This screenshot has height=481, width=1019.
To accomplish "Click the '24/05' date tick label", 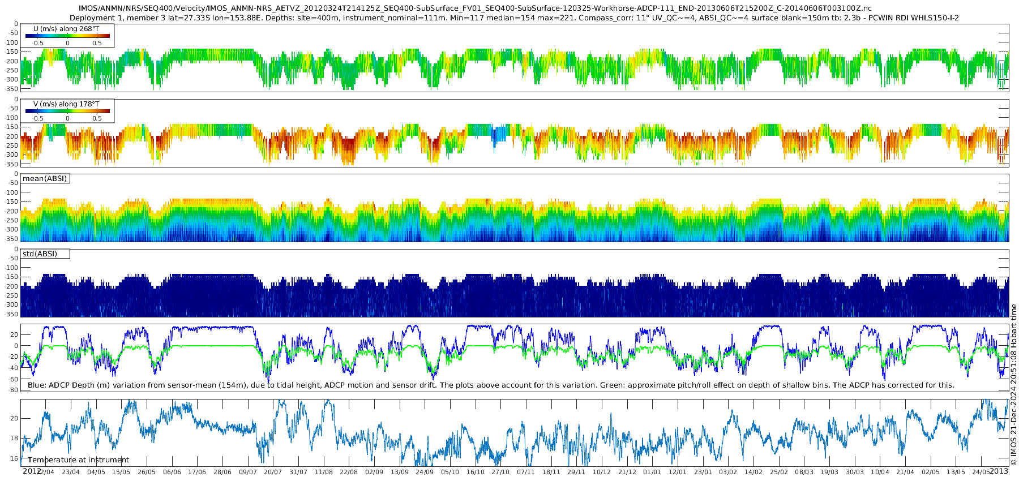I will [x=981, y=472].
